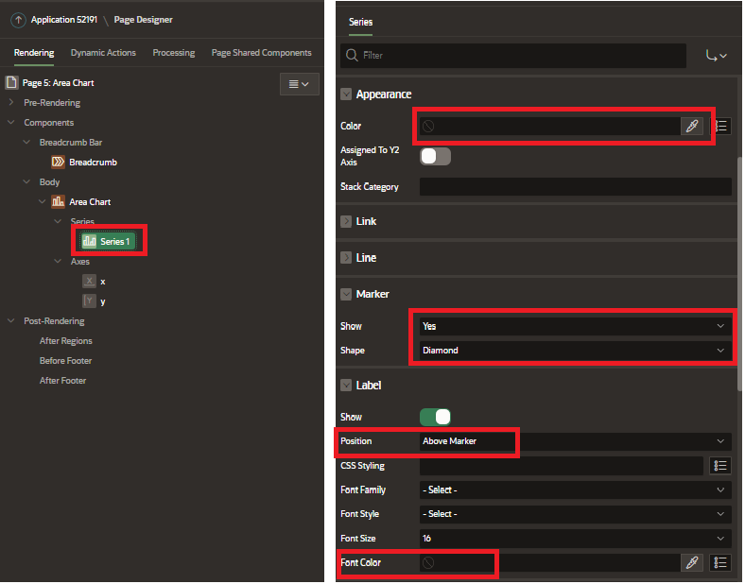
Task: Click the y axis icon
Action: [89, 301]
